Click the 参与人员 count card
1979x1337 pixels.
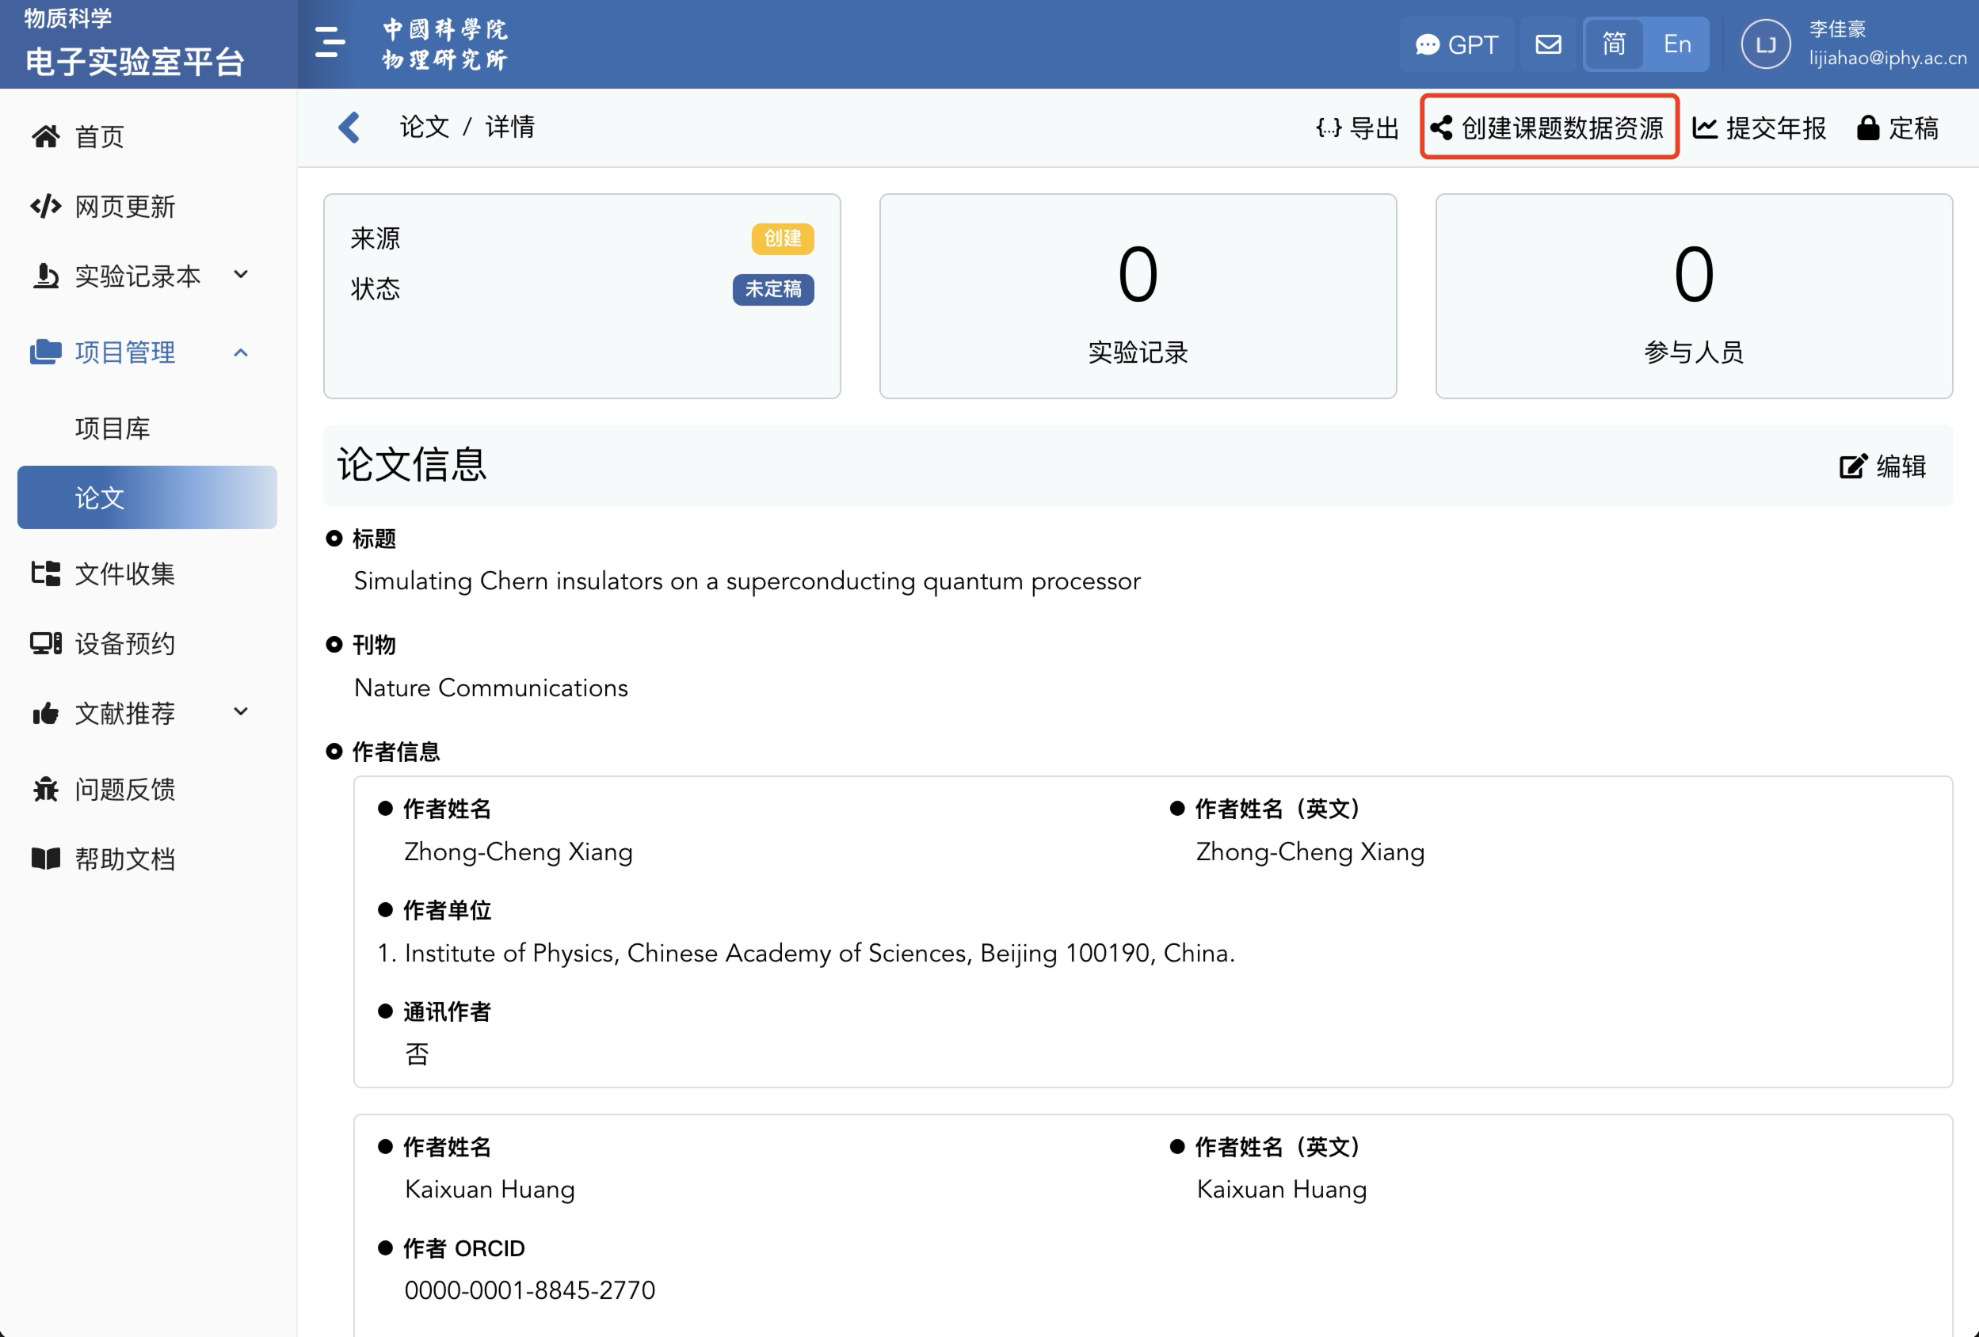point(1694,296)
